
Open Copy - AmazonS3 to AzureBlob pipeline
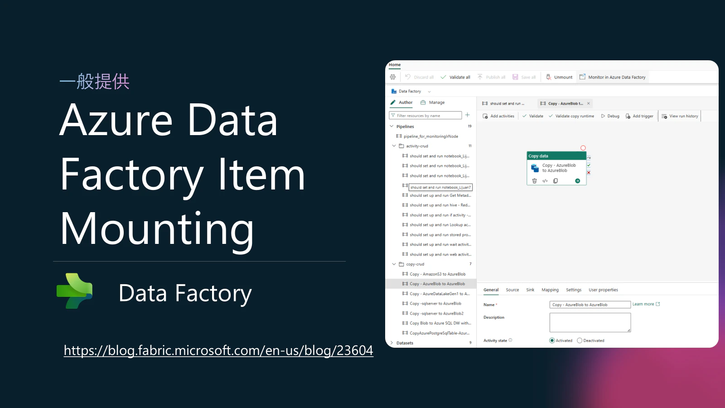pos(434,274)
